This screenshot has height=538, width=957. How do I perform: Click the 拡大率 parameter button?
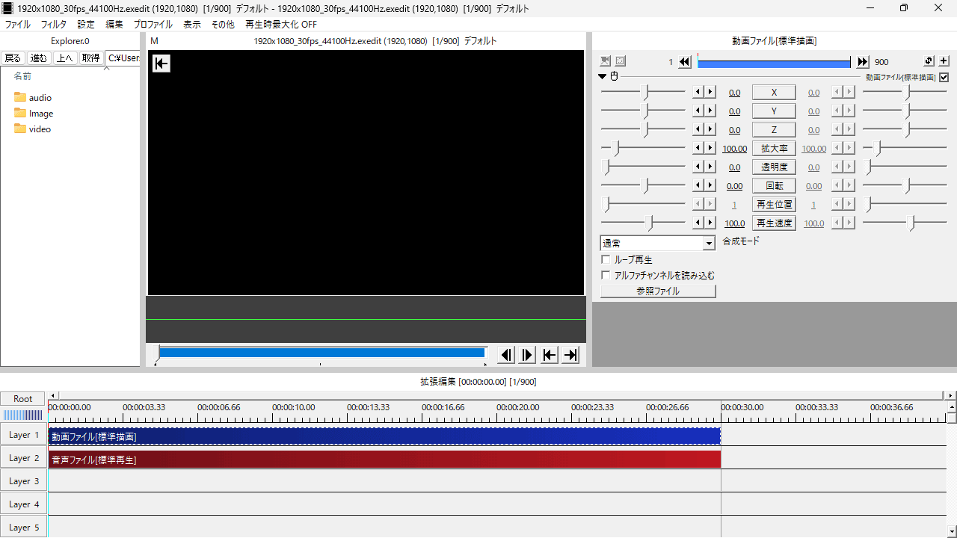(774, 149)
